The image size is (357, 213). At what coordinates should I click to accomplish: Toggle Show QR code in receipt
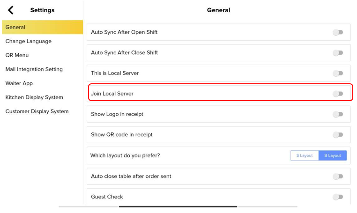tap(338, 135)
